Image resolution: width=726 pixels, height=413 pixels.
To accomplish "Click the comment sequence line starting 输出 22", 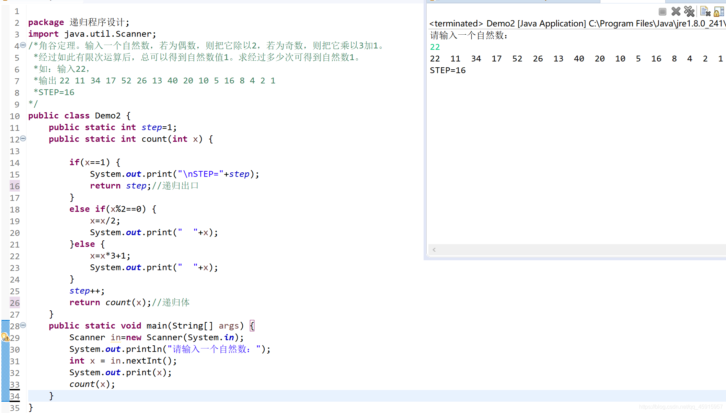I will 154,81.
